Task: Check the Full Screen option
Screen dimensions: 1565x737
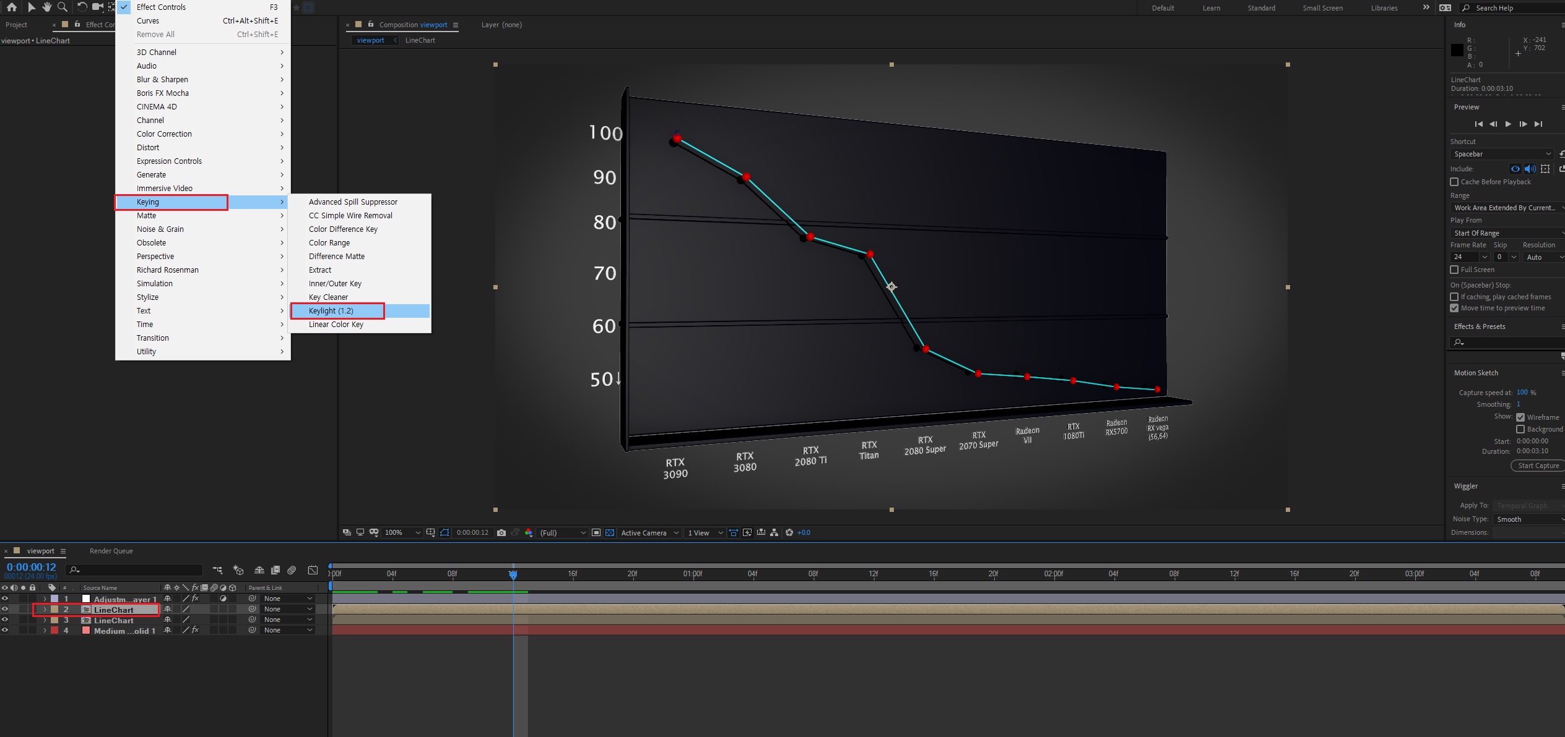Action: tap(1454, 270)
